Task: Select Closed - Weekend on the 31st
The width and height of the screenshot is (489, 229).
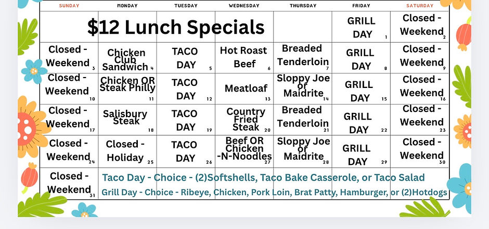Action: tap(69, 183)
